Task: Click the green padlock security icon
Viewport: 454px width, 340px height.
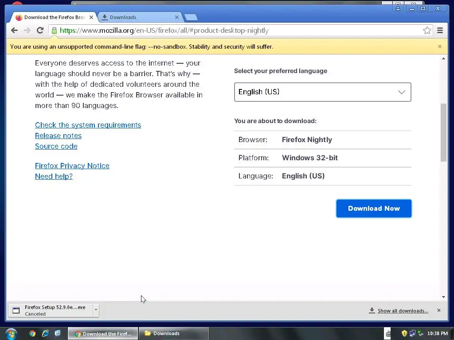Action: pyautogui.click(x=54, y=31)
